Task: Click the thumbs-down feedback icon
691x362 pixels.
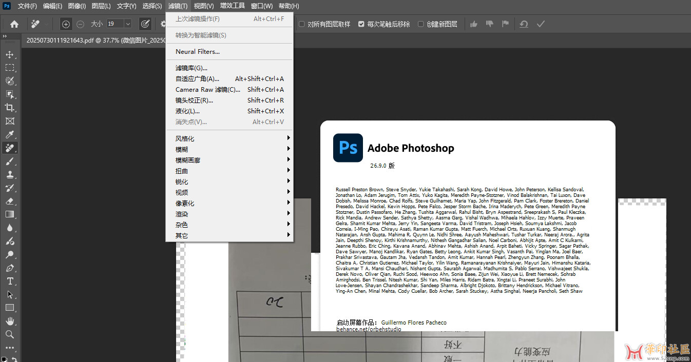Action: pyautogui.click(x=490, y=24)
